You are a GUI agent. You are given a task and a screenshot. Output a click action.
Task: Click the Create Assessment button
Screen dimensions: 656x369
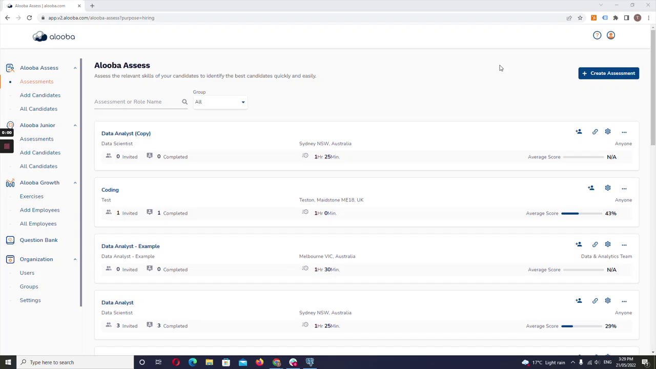[608, 73]
